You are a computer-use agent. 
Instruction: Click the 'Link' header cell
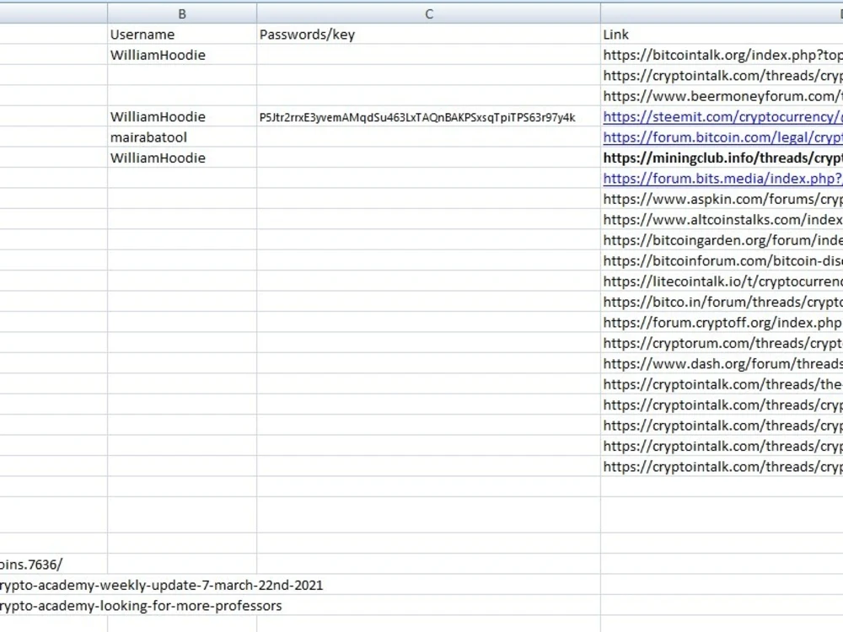coord(722,35)
